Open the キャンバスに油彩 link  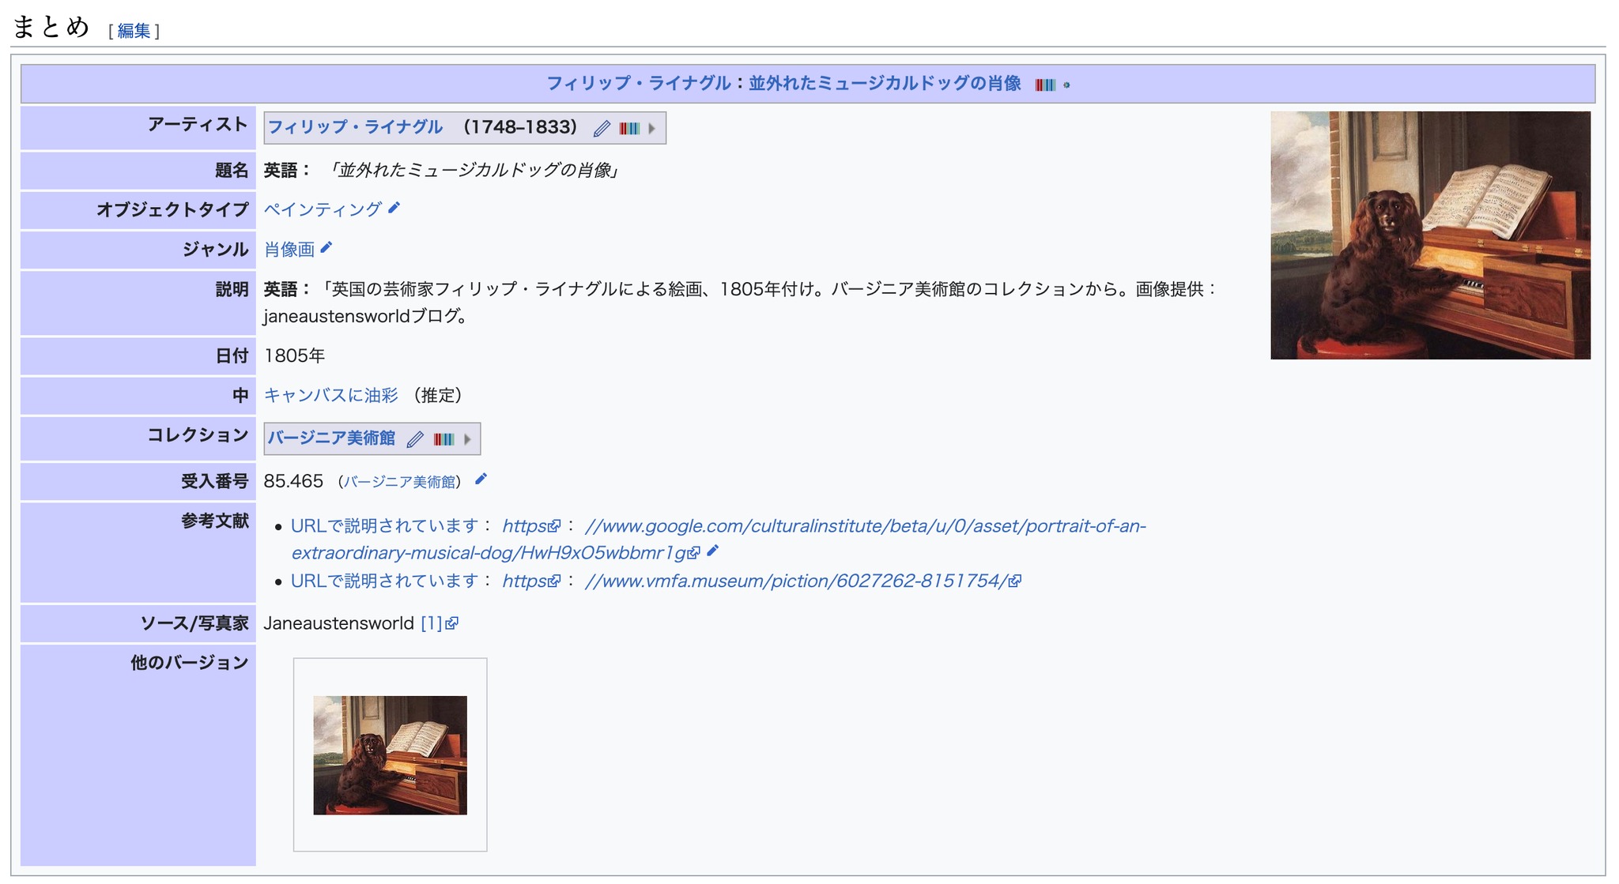[x=330, y=395]
